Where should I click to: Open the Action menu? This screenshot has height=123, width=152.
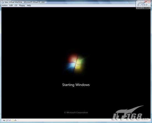pos(5,6)
